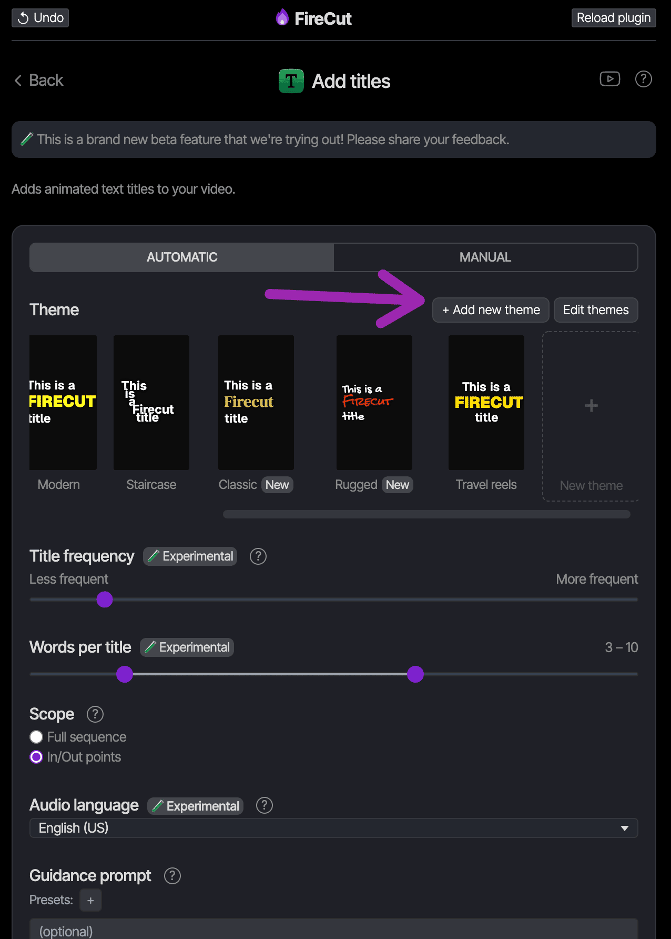Add a new guidance preset with plus
Viewport: 671px width, 939px height.
[90, 900]
